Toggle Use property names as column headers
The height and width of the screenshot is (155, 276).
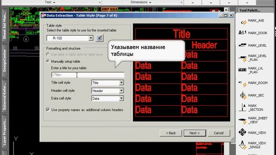click(48, 110)
